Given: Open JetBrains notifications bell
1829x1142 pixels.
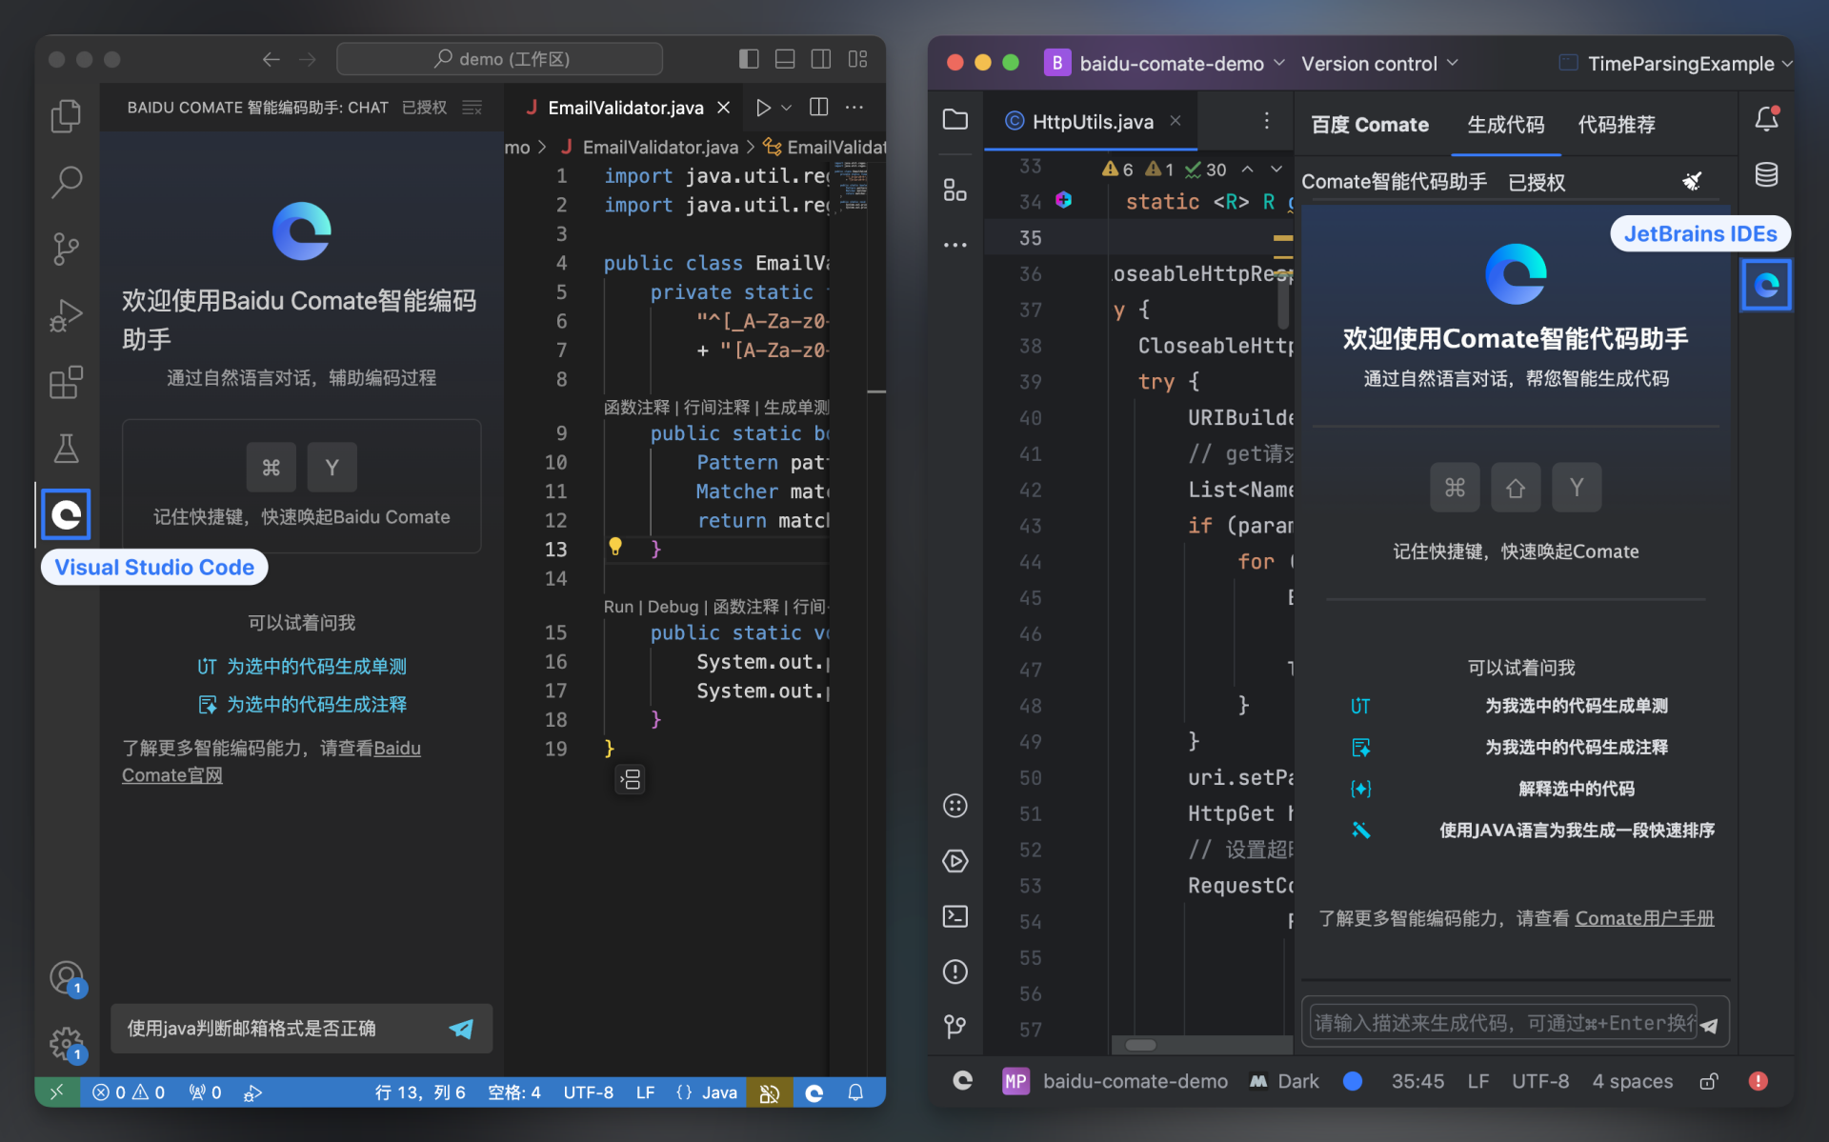Looking at the screenshot, I should [1766, 120].
